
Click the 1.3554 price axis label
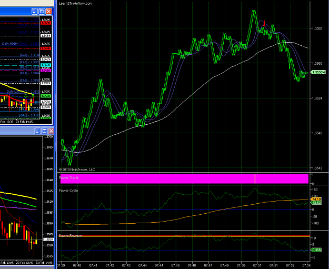(317, 98)
